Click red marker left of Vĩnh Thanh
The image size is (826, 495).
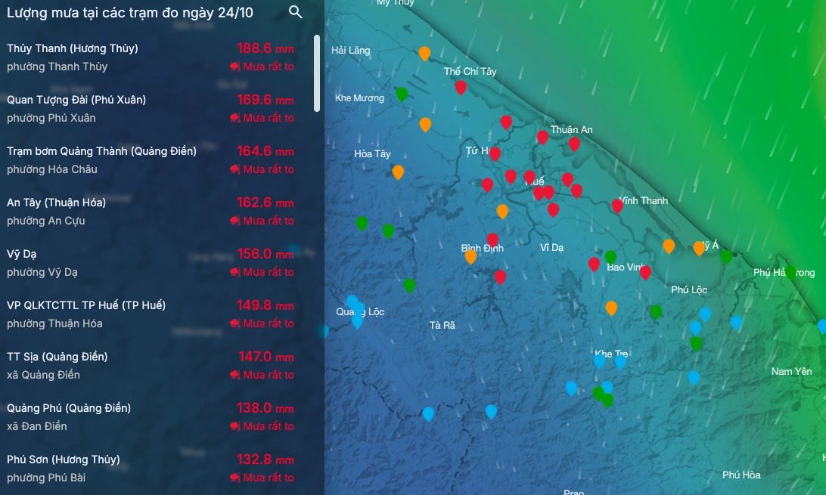[617, 205]
